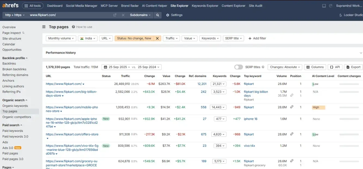Click the Add filter plus button
363x169 pixels.
pyautogui.click(x=257, y=38)
